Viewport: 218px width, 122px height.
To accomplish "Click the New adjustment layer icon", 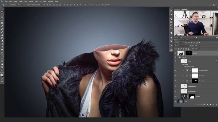I will tap(207, 104).
